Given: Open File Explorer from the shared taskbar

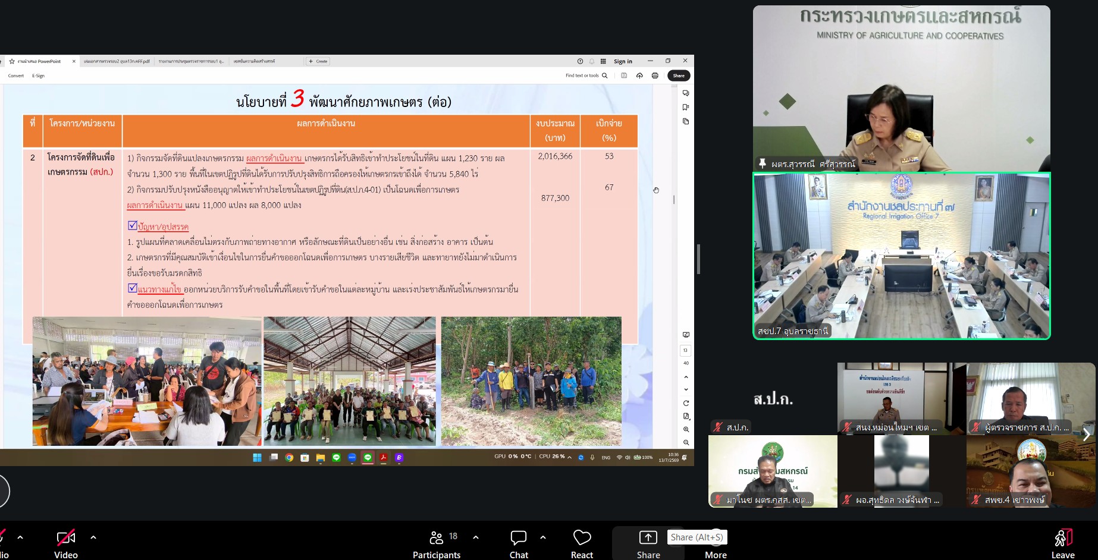Looking at the screenshot, I should 321,457.
